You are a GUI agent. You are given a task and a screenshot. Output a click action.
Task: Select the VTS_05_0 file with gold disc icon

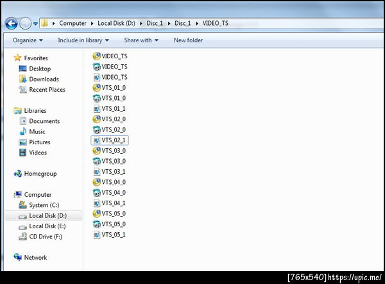click(109, 213)
